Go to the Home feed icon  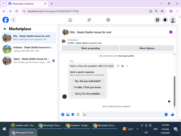[x=70, y=20]
